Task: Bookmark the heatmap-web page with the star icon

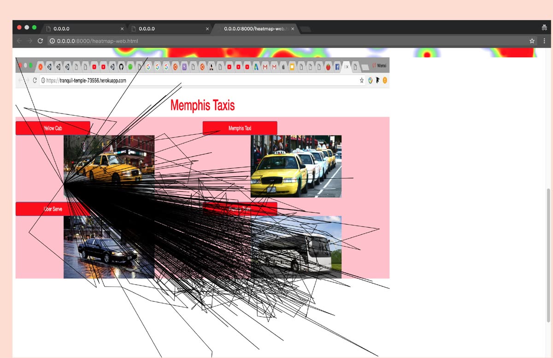Action: pyautogui.click(x=532, y=41)
